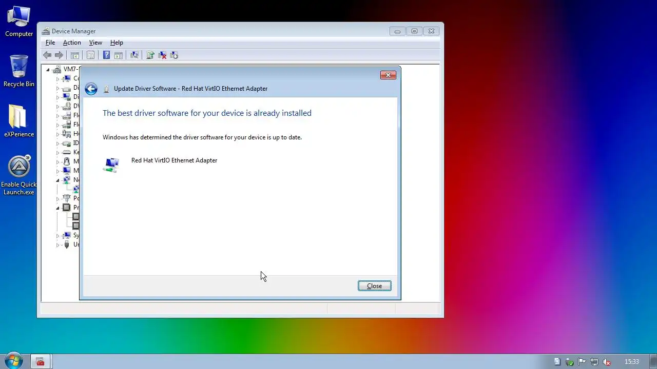Close the Update Driver Software dialog with red X
Viewport: 657px width, 369px height.
(388, 75)
